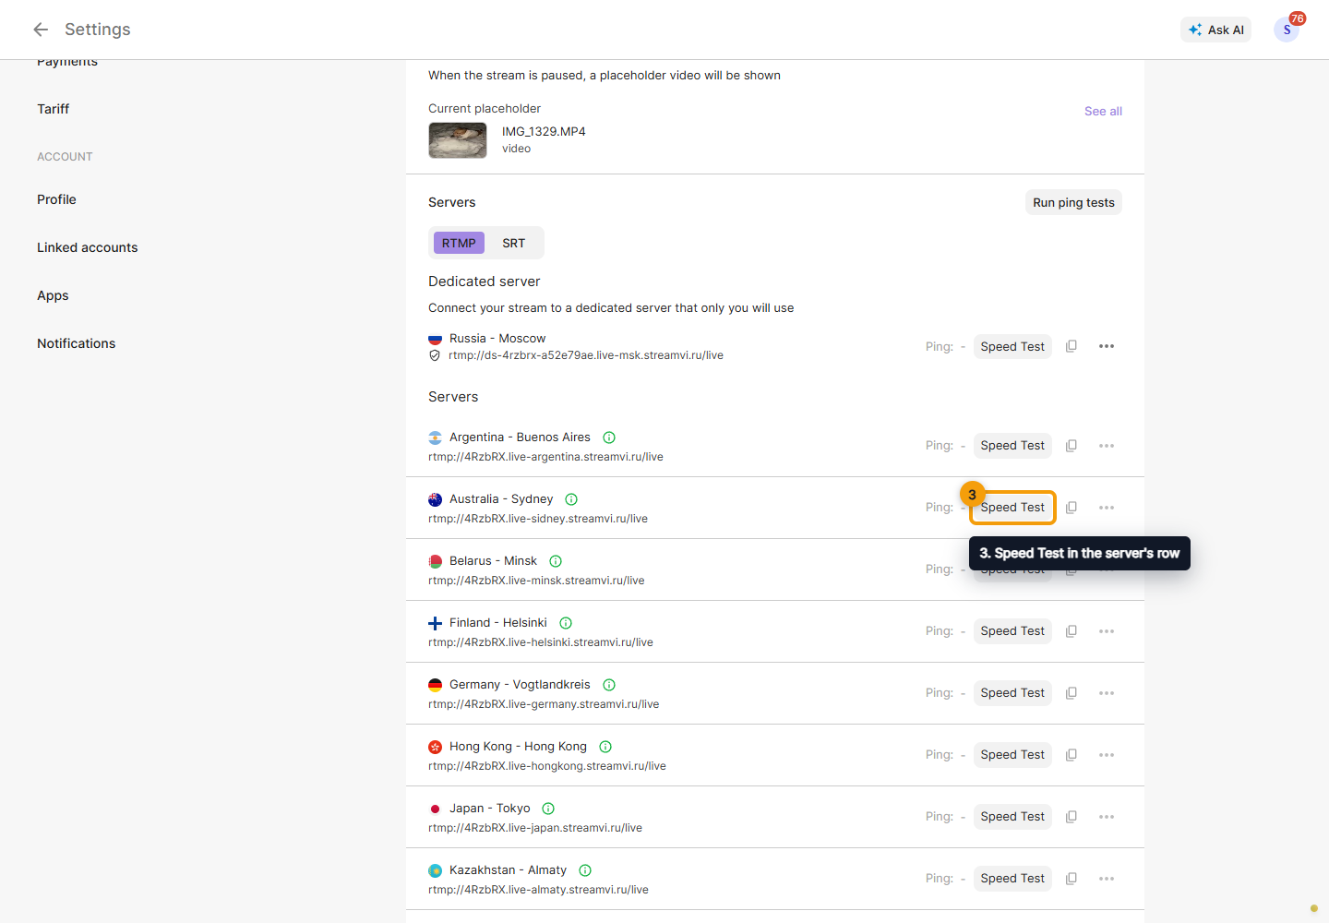Screen dimensions: 1329x923
Task: Copy the Hong Kong server URL
Action: click(1072, 755)
